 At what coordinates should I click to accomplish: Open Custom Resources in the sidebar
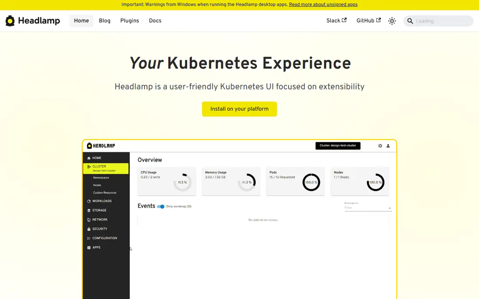(105, 193)
